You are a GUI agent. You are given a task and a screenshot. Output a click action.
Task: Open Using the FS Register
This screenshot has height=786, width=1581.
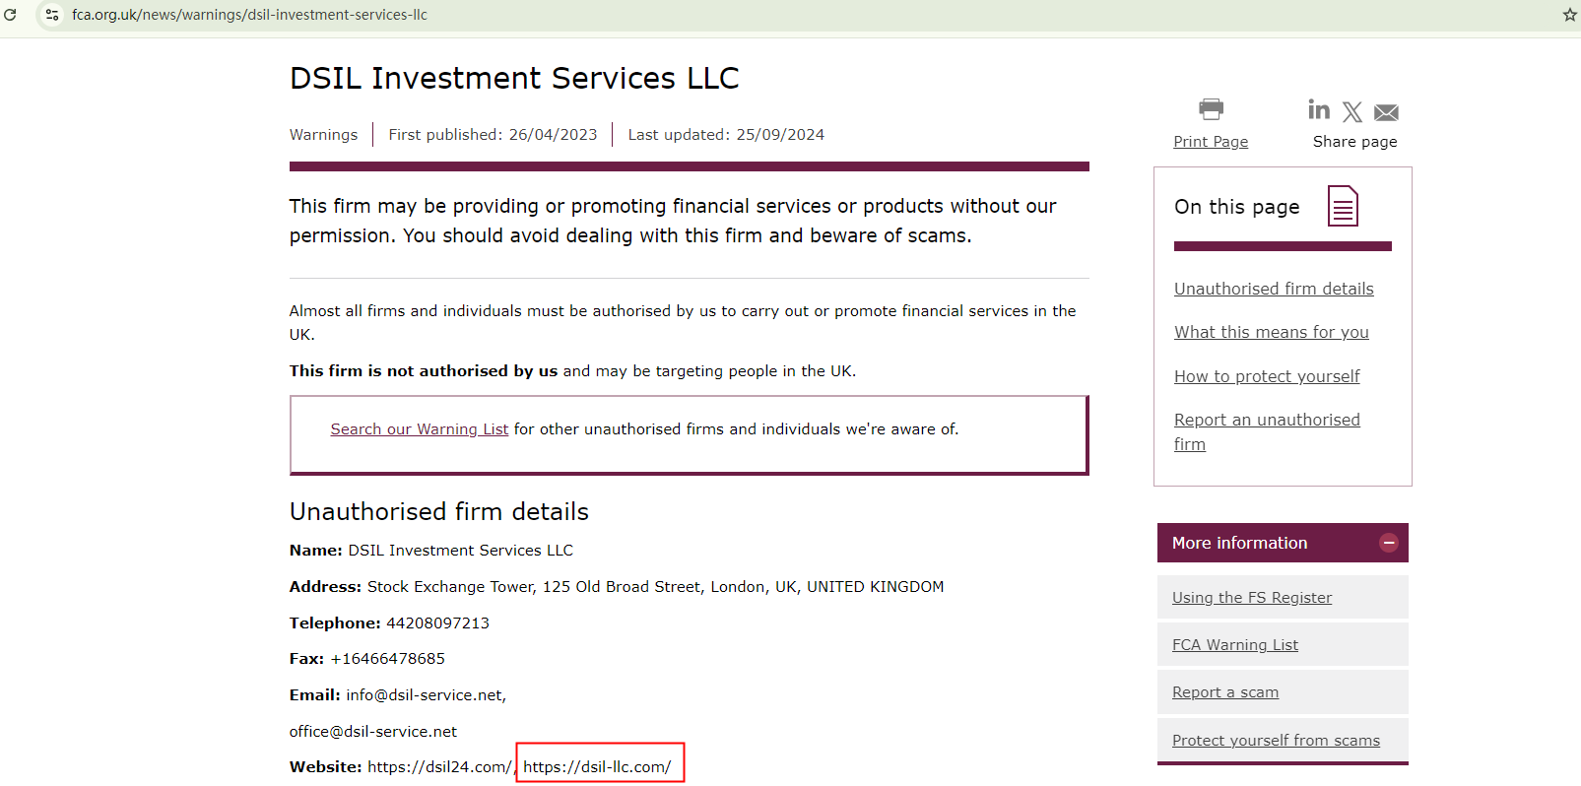point(1251,598)
